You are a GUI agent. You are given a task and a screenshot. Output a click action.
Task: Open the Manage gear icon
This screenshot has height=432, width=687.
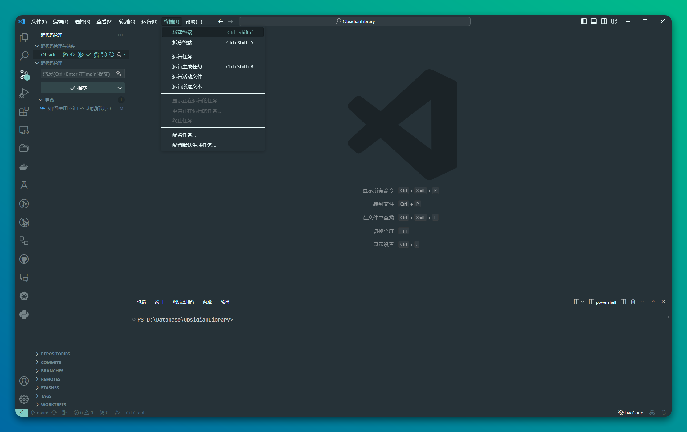[24, 399]
